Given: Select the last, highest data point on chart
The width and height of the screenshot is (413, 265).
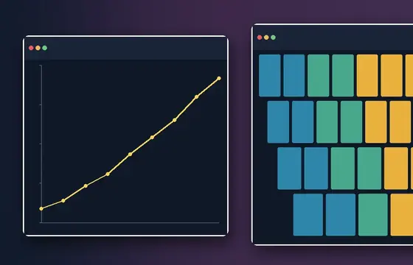Looking at the screenshot, I should tap(219, 78).
